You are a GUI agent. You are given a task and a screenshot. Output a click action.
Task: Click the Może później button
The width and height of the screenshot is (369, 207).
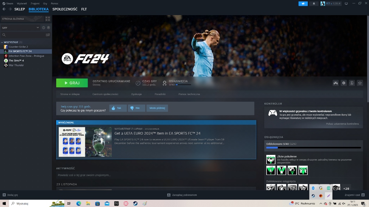pos(157,108)
